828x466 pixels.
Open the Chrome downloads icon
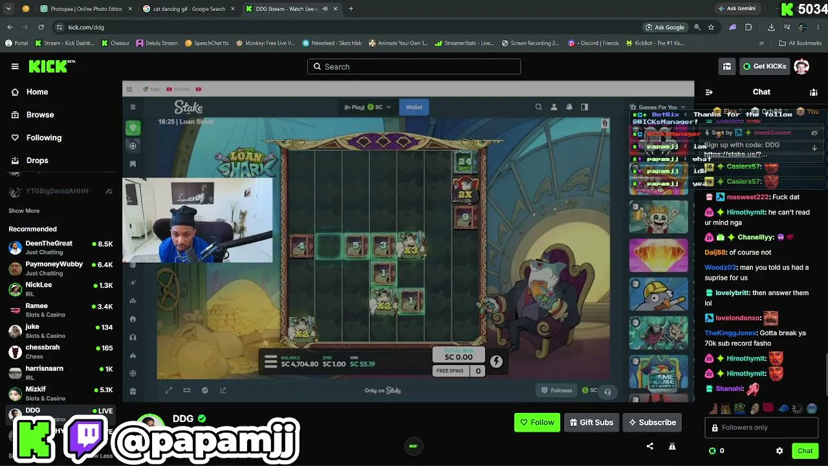[x=771, y=27]
